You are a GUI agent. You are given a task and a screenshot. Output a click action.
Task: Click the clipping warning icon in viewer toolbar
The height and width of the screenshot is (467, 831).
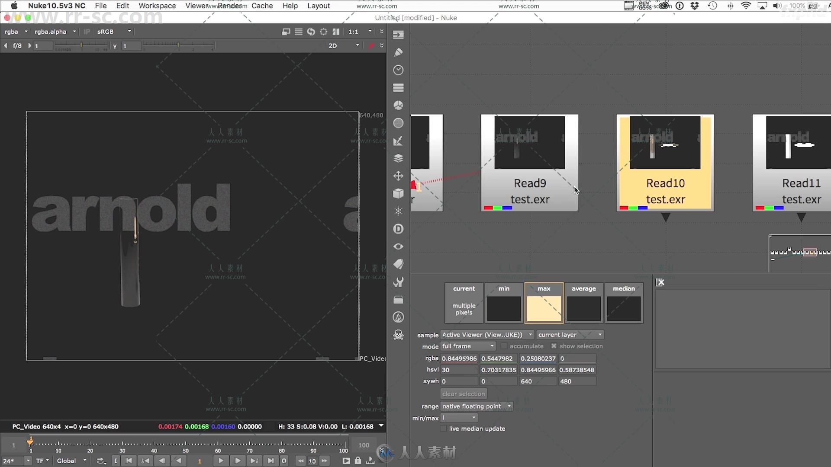(x=286, y=32)
